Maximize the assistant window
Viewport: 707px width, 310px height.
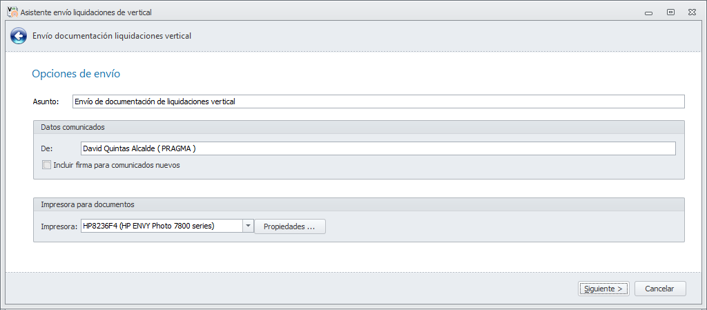(670, 12)
